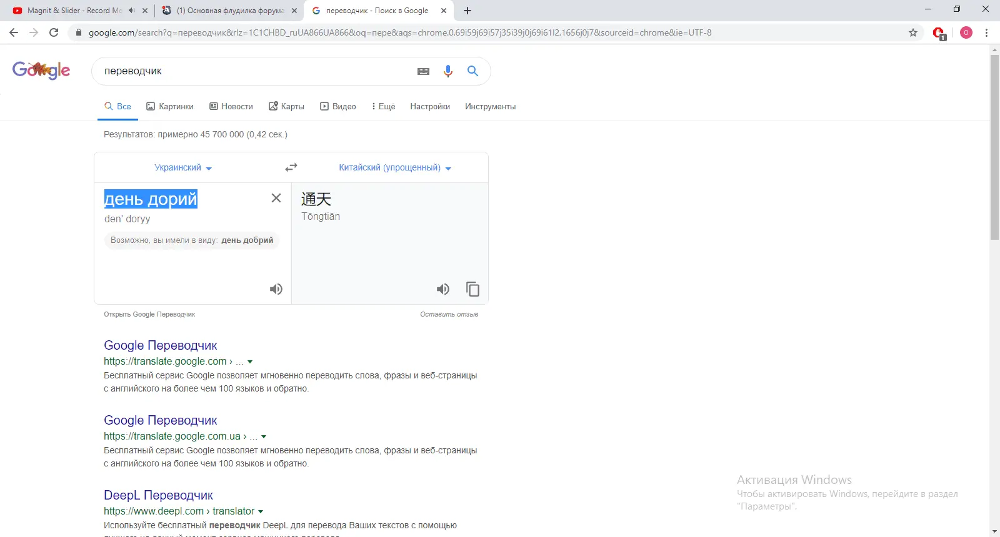Choose source language Украинский dropdown
1000x537 pixels.
183,167
